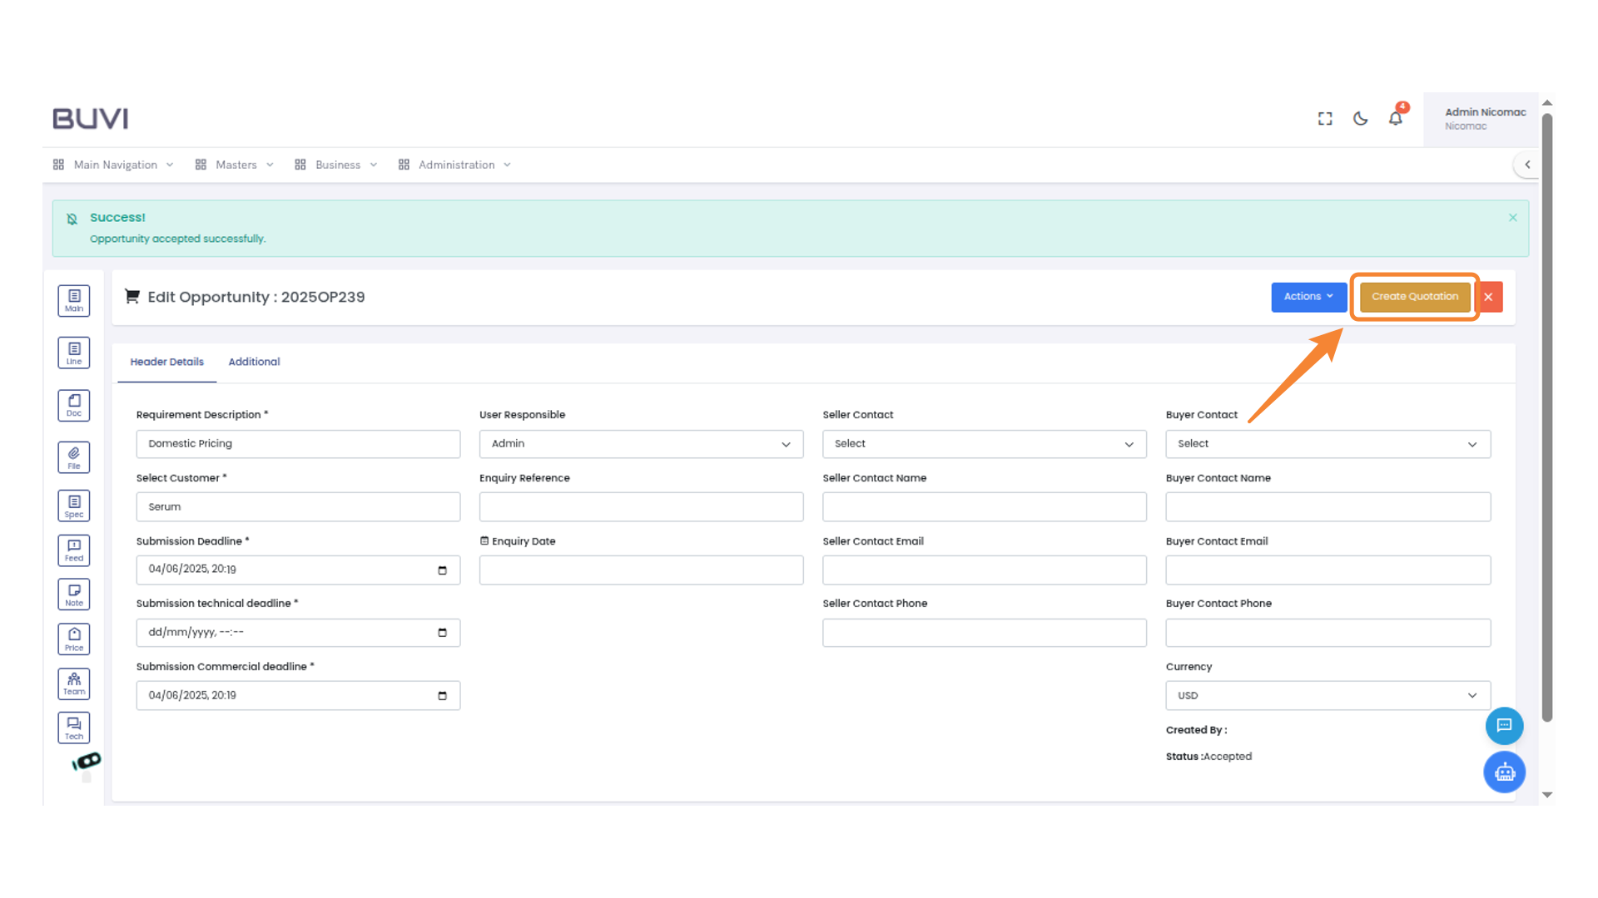1598x898 pixels.
Task: Open the Currency USD dropdown
Action: tap(1328, 695)
